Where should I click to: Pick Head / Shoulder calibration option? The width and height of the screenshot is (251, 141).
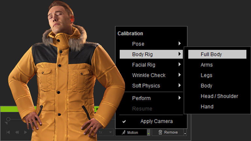click(x=219, y=96)
